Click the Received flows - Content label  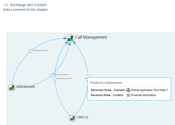pos(107,95)
